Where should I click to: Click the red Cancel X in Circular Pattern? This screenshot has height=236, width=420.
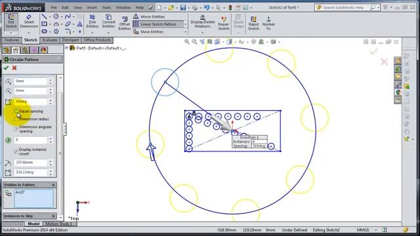tap(14, 68)
